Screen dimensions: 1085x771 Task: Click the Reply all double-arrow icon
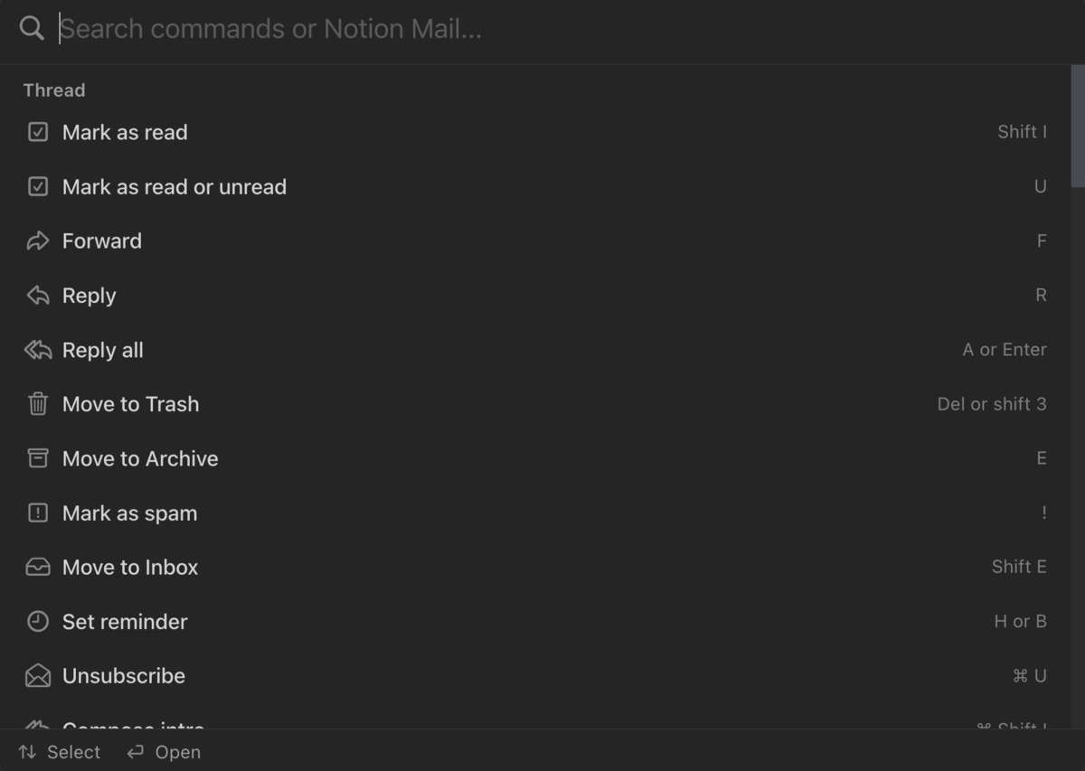coord(37,350)
